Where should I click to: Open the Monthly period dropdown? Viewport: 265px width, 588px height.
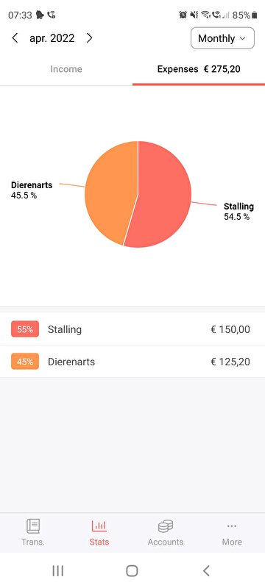click(x=222, y=38)
